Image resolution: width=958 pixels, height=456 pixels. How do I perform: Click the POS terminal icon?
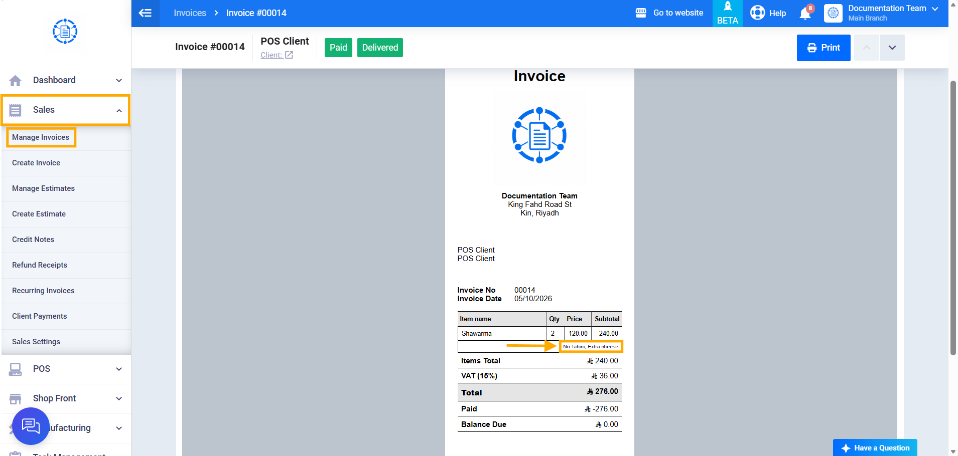16,369
